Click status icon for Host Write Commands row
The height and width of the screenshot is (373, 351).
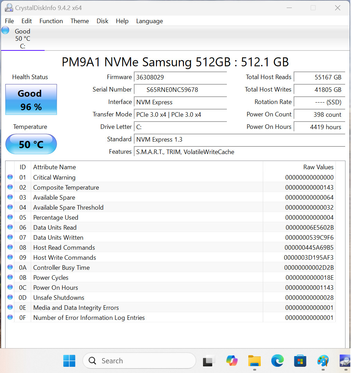pos(10,257)
